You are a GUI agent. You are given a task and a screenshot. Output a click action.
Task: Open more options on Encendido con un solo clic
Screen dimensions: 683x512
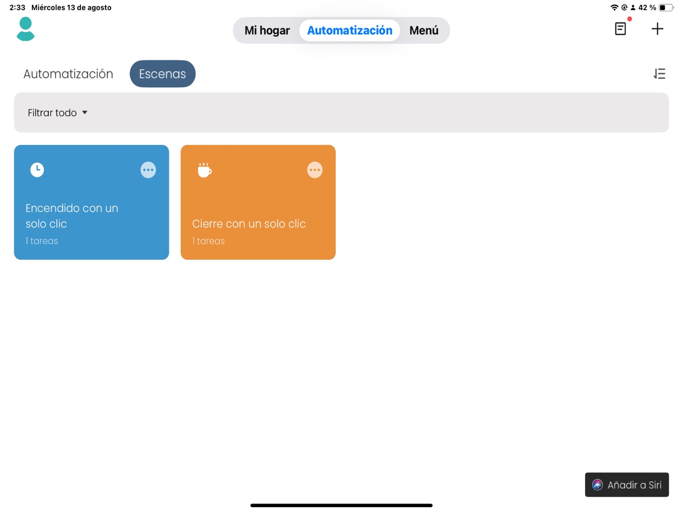pyautogui.click(x=148, y=170)
